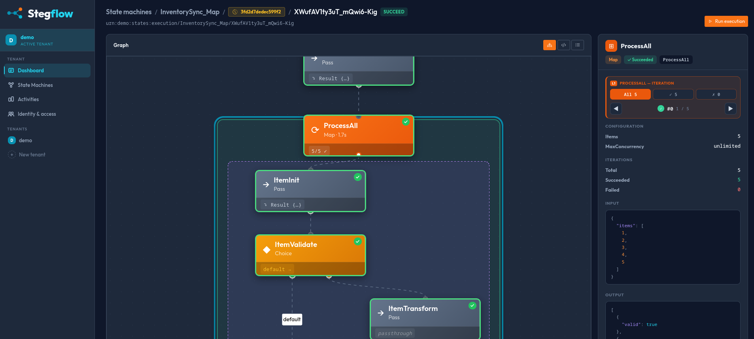Click the Output JSON code block
The image size is (754, 339).
673,320
